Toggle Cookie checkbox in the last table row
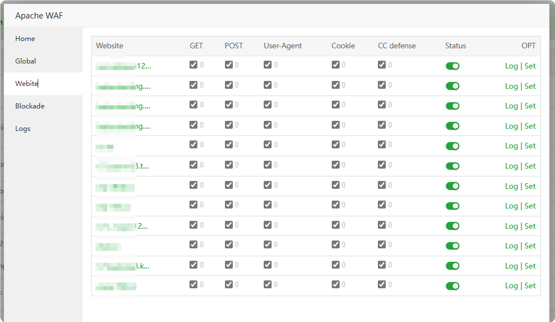The image size is (555, 322). 336,284
